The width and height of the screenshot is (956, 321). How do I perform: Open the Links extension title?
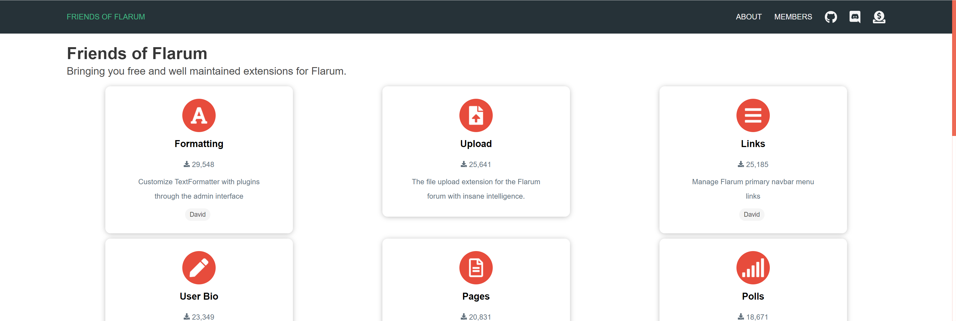pyautogui.click(x=753, y=144)
